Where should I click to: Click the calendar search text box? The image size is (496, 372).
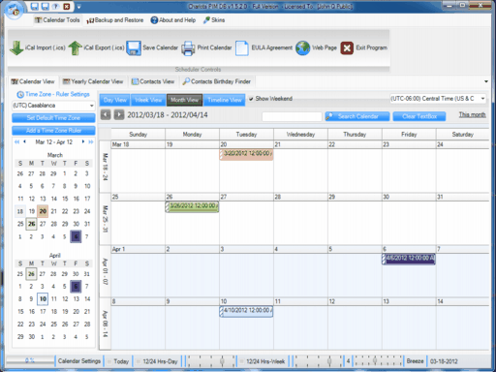coord(292,116)
